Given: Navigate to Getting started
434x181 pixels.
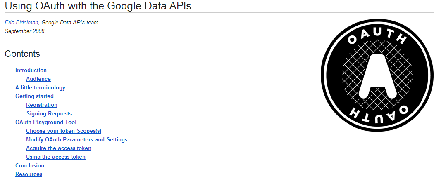Looking at the screenshot, I should (35, 96).
